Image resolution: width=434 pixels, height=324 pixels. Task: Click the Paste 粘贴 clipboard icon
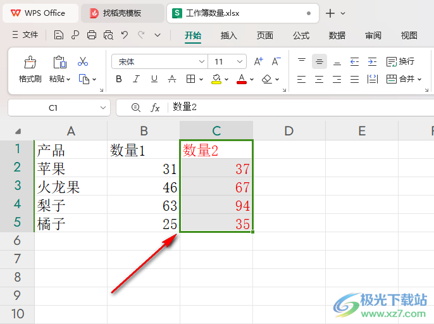tap(59, 62)
